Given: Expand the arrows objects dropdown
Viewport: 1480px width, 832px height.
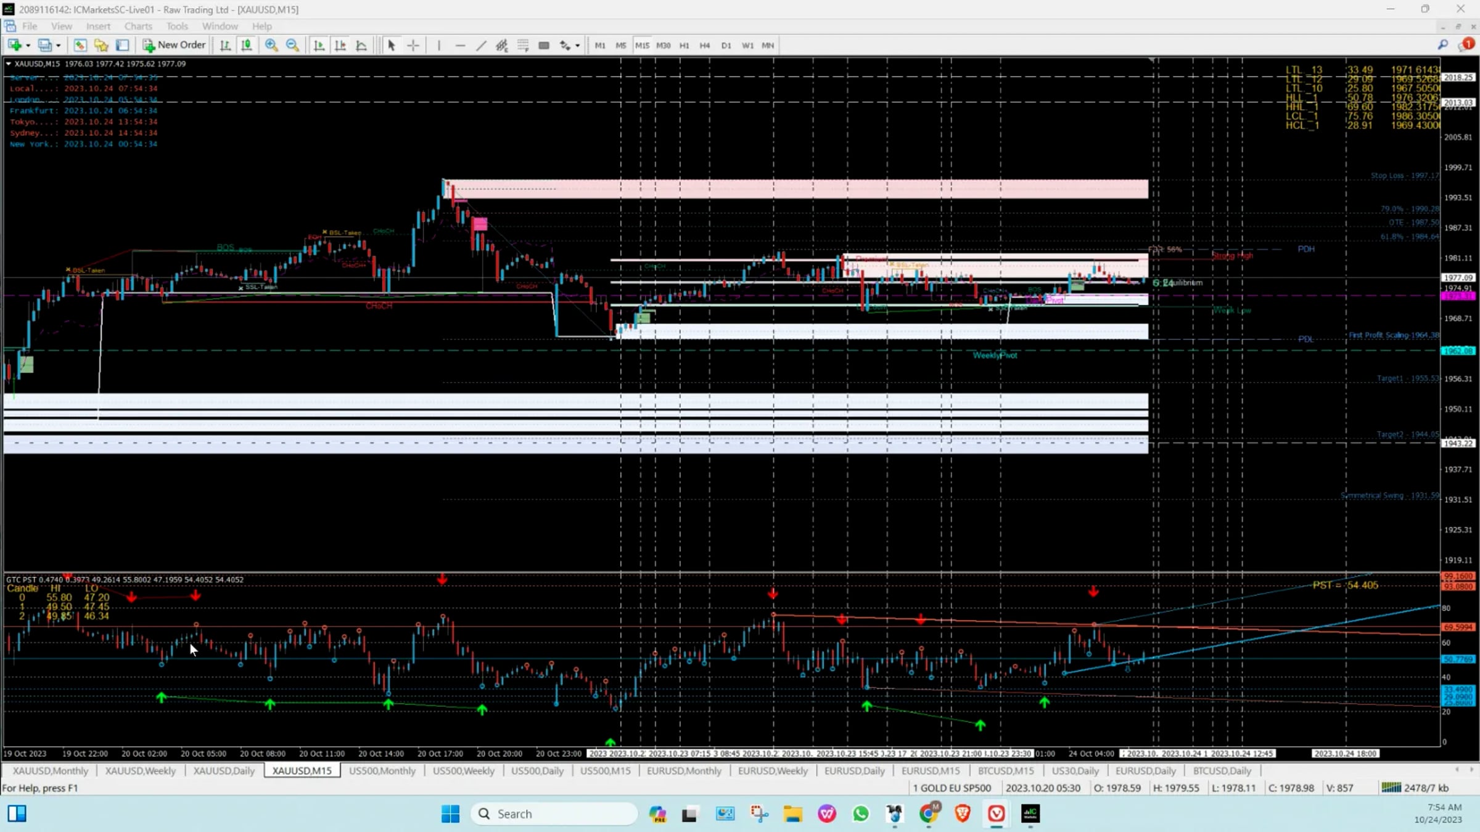Looking at the screenshot, I should tap(577, 46).
